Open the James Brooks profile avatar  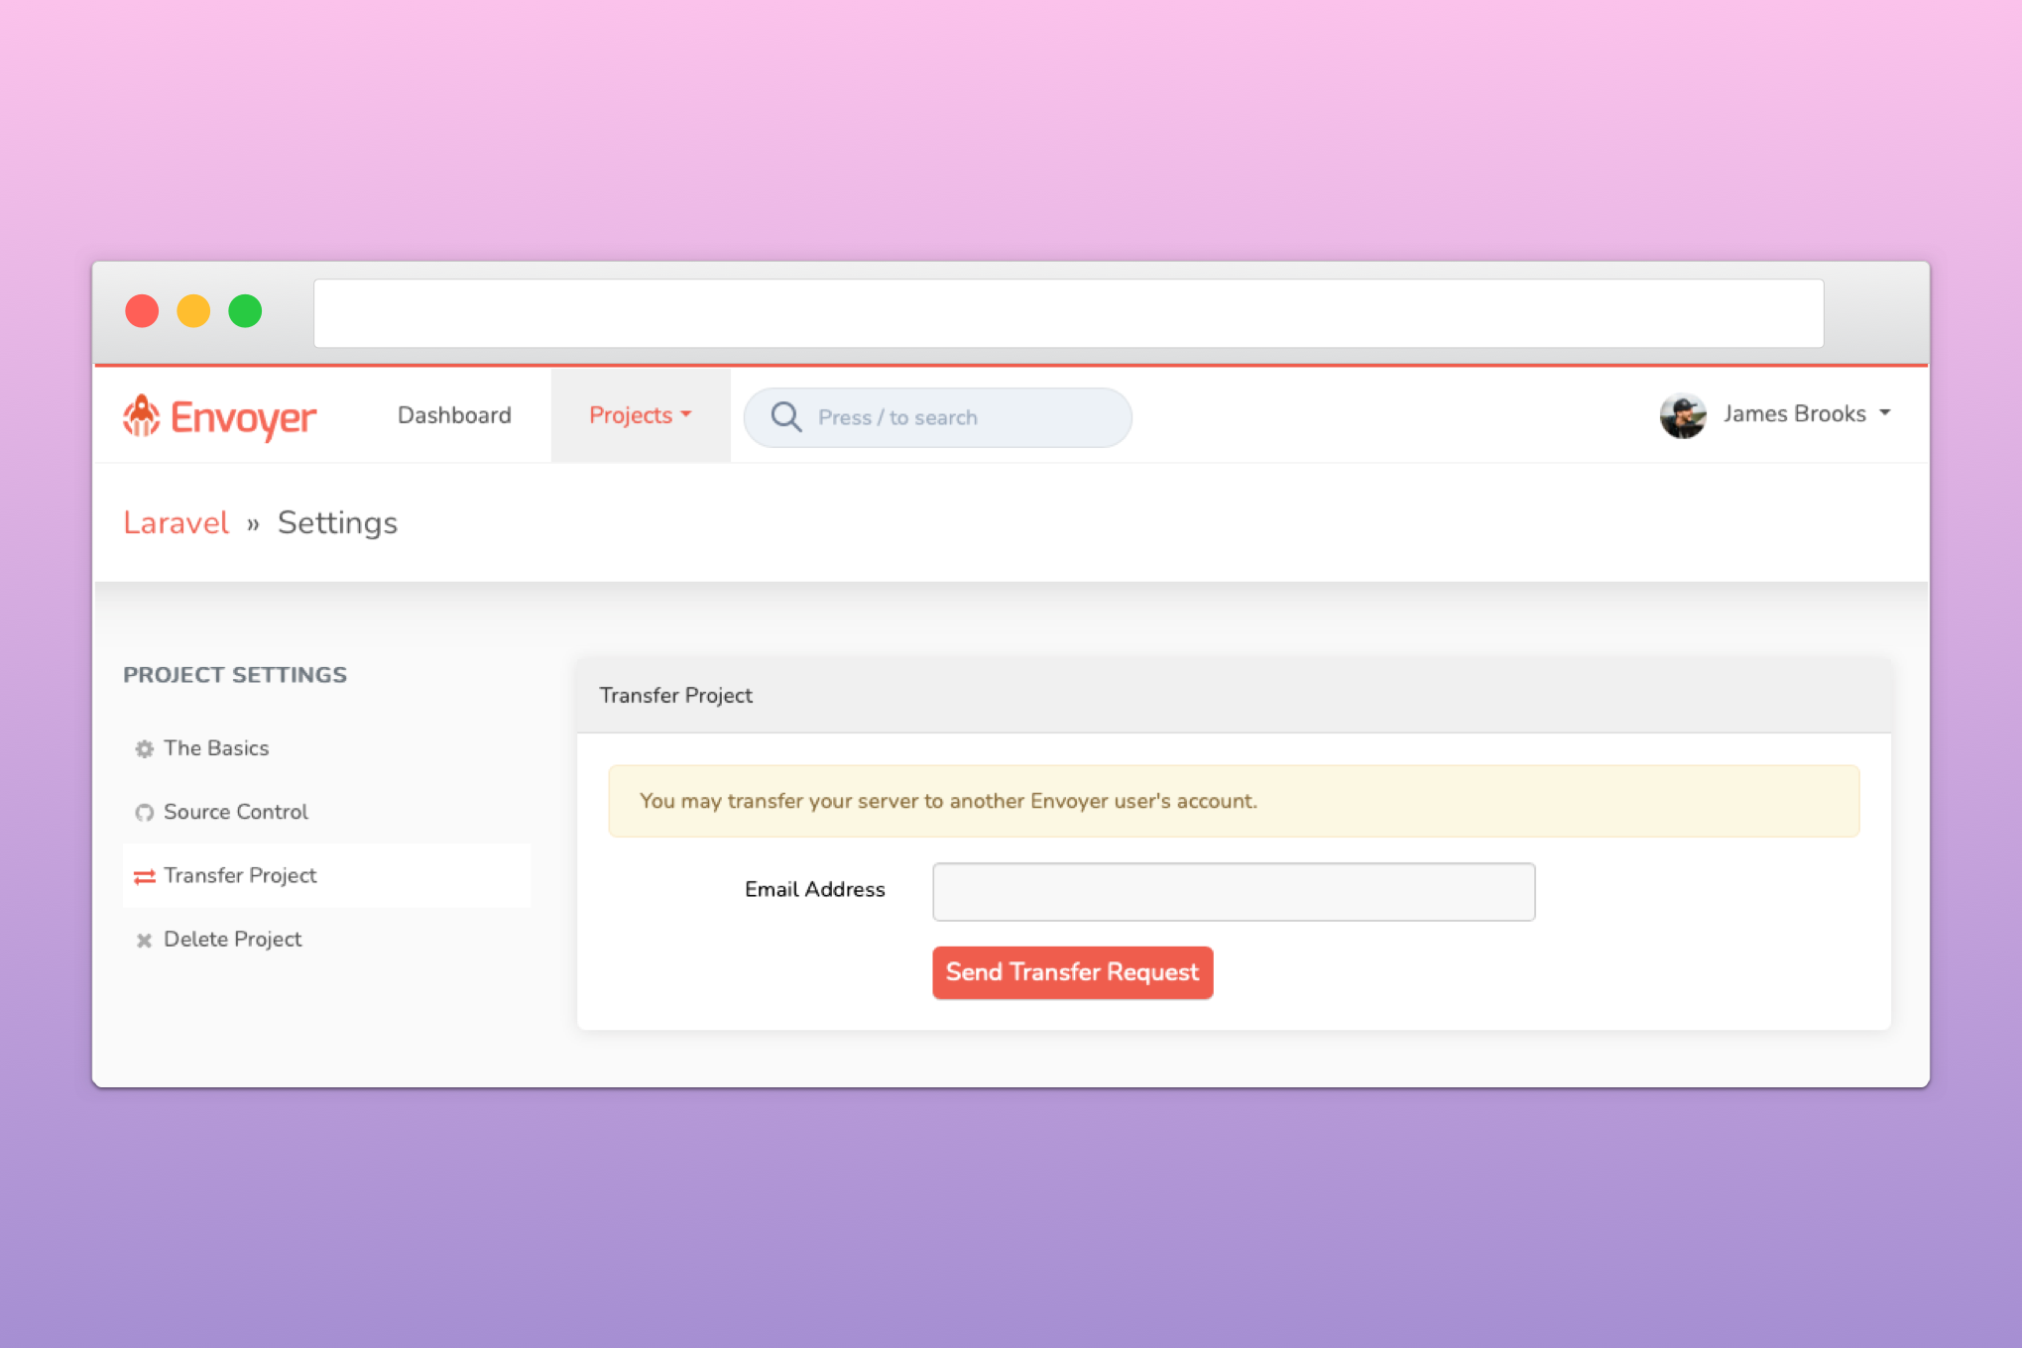[1683, 415]
